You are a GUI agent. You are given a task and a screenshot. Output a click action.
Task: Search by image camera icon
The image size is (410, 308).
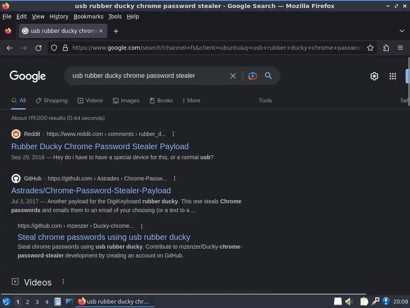tap(252, 76)
